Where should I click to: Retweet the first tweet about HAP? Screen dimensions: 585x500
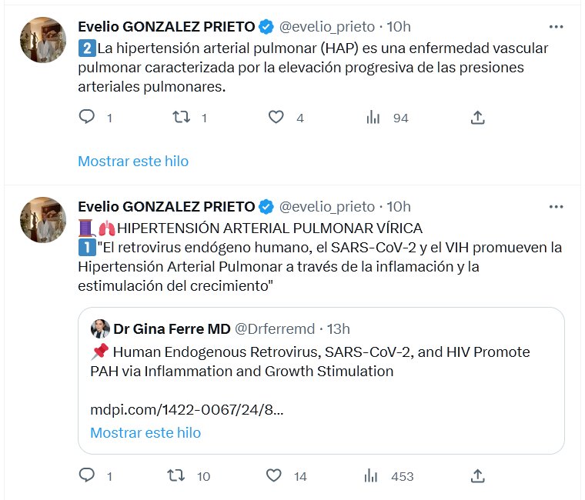click(x=181, y=117)
